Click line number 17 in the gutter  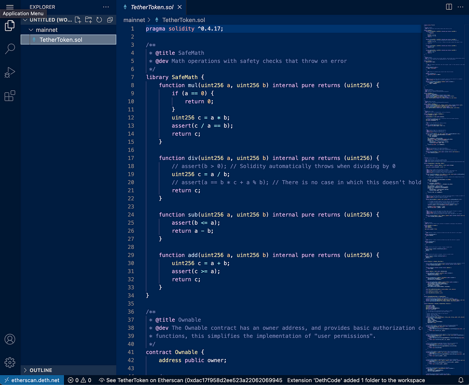[131, 158]
